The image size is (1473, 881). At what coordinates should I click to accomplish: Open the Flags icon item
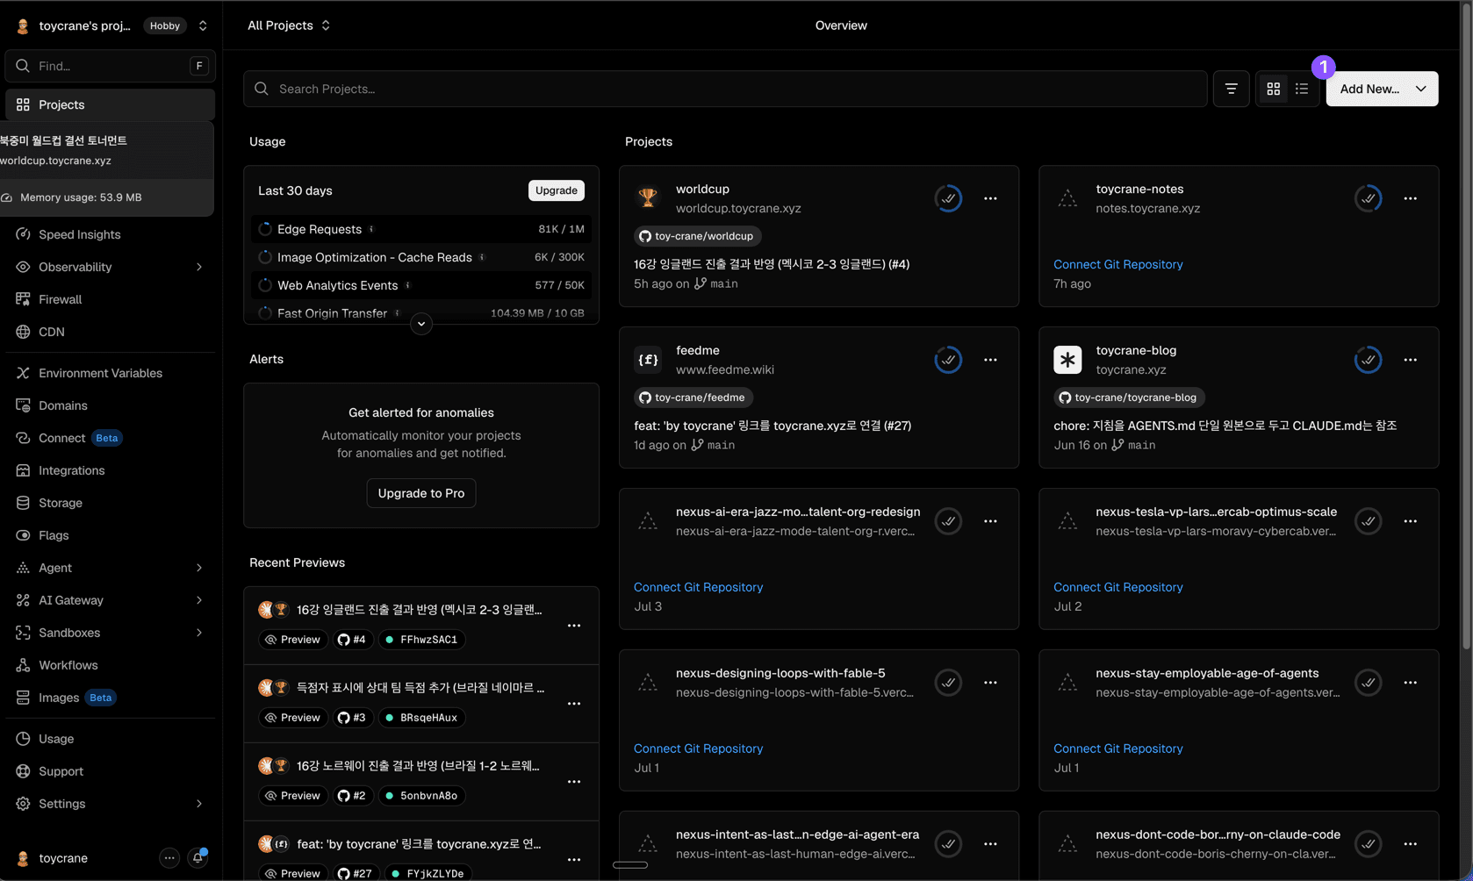click(x=23, y=535)
